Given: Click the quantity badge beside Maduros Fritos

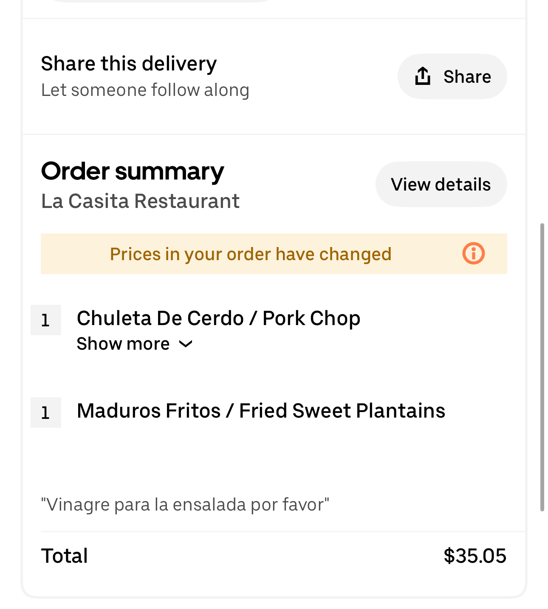Looking at the screenshot, I should [x=46, y=413].
